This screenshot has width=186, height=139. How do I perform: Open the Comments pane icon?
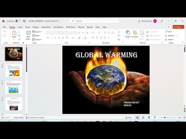[169, 27]
